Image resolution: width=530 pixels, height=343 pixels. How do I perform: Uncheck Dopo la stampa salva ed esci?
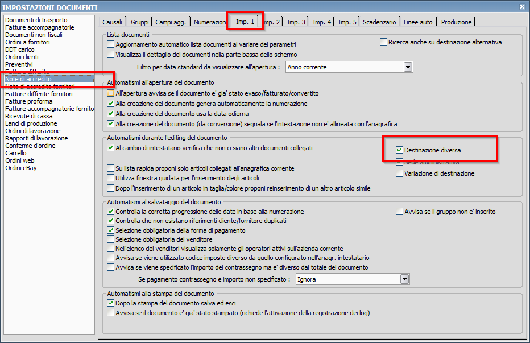[x=110, y=303]
